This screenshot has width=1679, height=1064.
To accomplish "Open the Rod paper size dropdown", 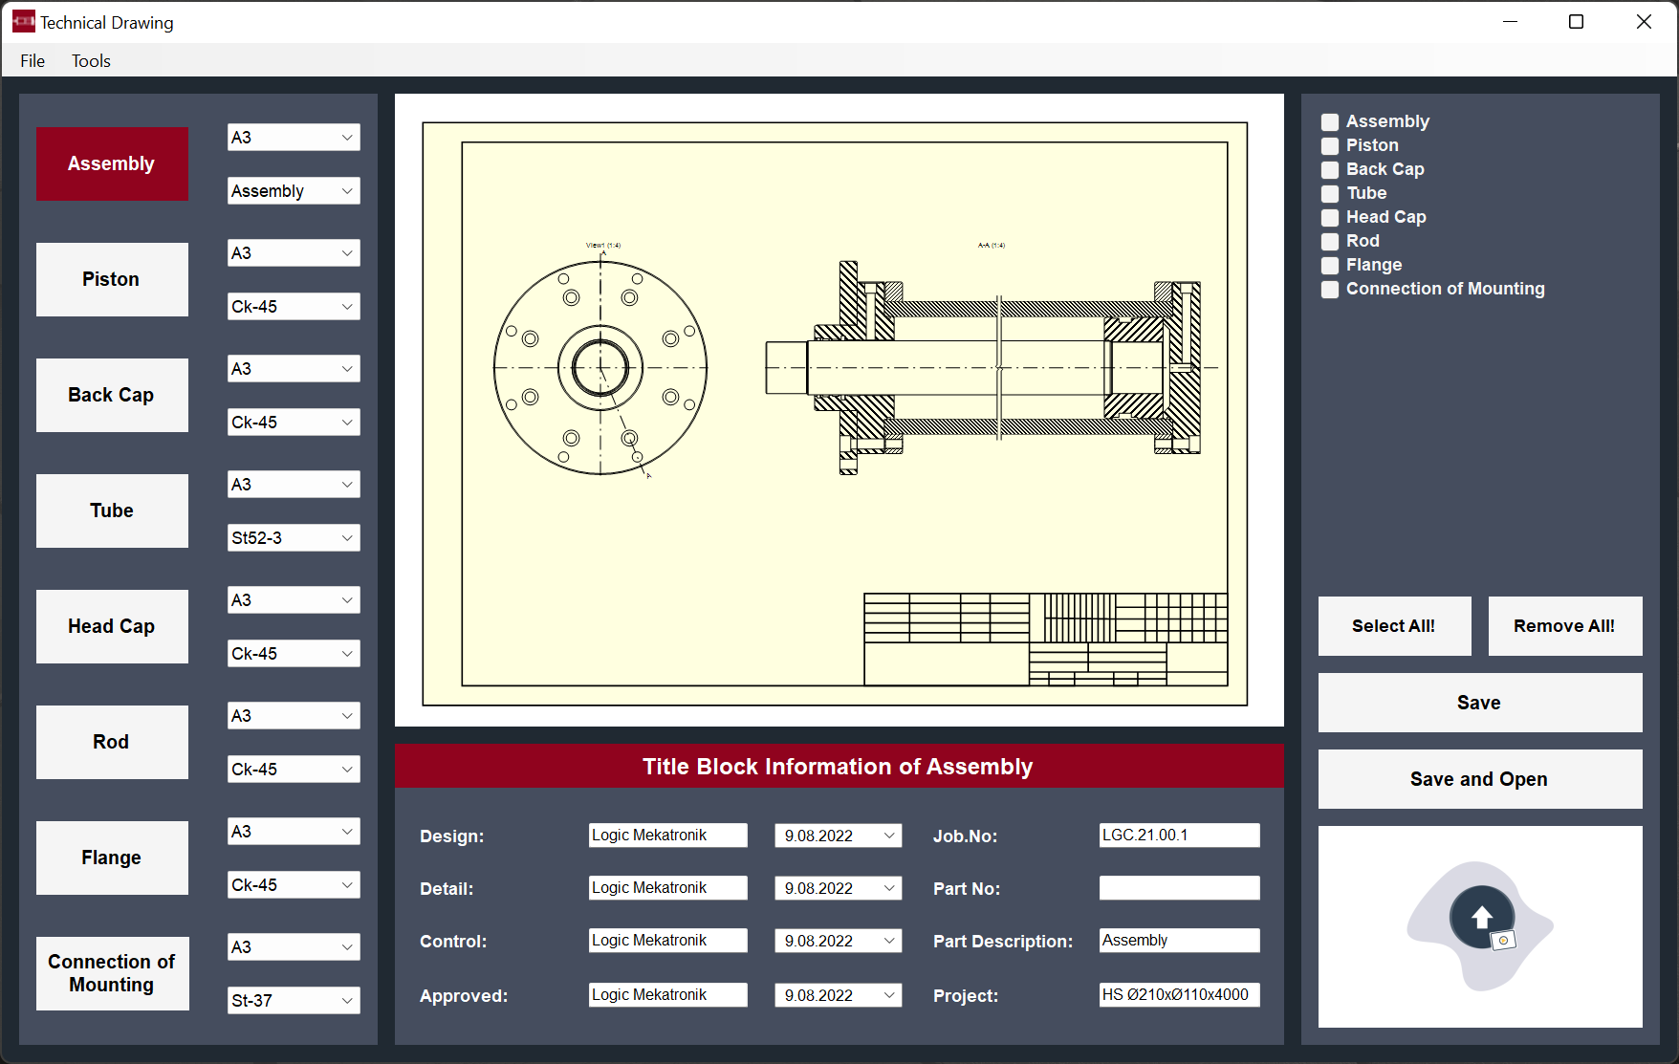I will [x=294, y=716].
